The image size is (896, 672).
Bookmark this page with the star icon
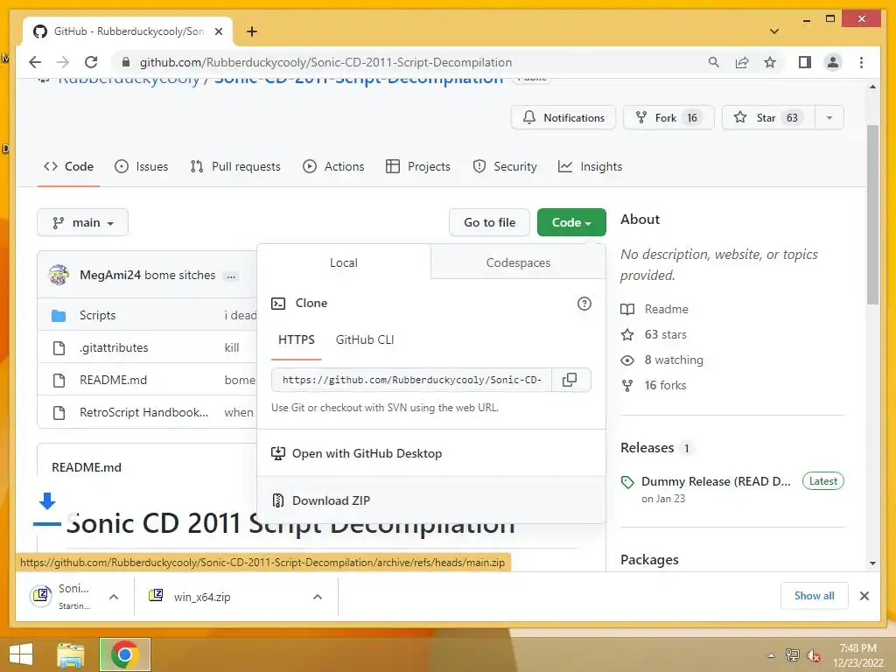770,62
